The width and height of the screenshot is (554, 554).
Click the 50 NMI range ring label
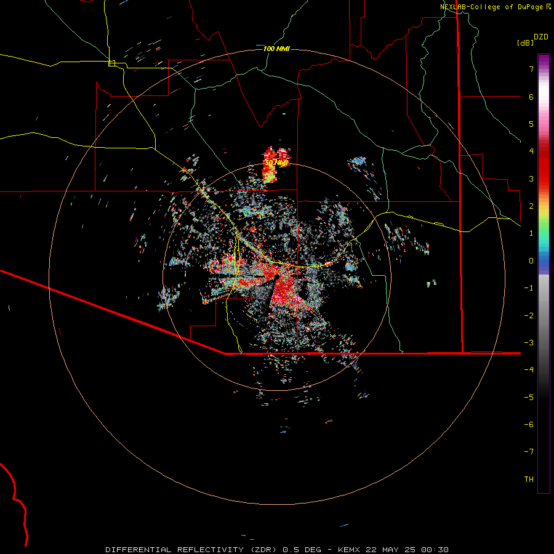point(277,163)
